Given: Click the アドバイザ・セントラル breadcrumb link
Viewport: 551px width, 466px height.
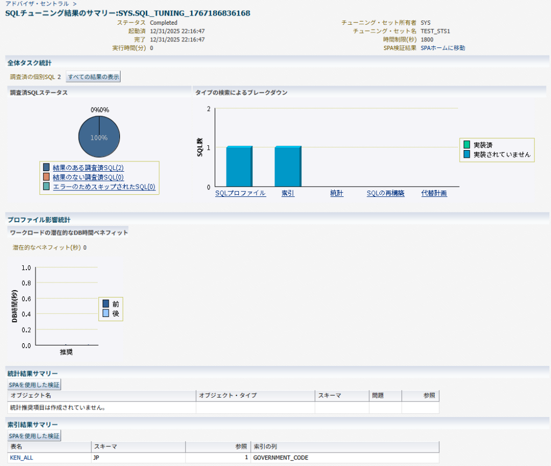Looking at the screenshot, I should point(37,4).
